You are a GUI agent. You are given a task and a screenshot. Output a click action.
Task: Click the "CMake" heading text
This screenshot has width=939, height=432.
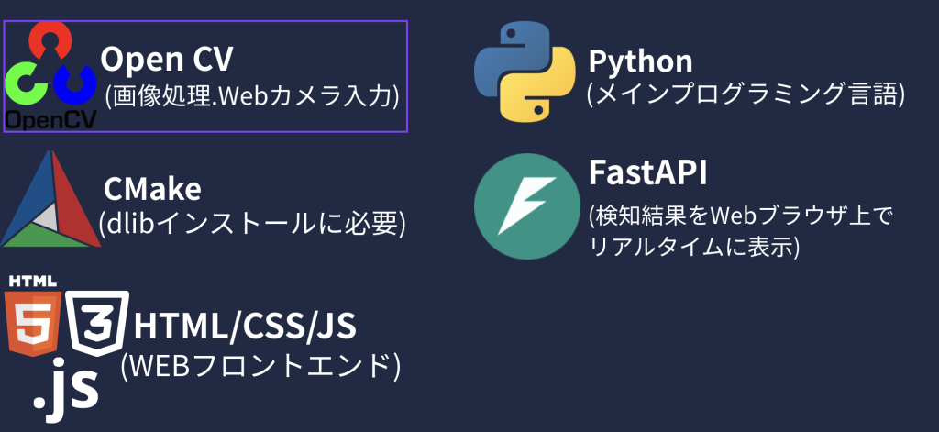152,188
